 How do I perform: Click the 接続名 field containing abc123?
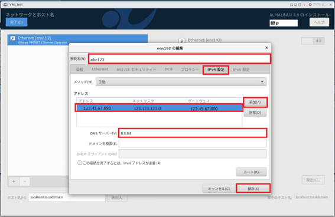pos(180,59)
